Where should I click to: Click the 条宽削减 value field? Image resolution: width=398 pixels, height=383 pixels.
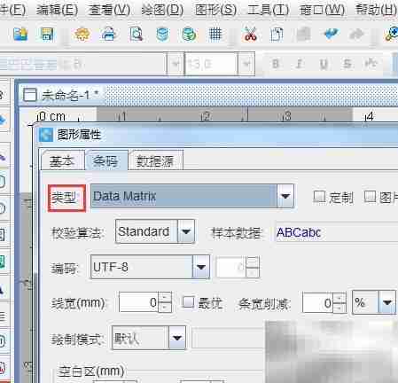pyautogui.click(x=317, y=302)
